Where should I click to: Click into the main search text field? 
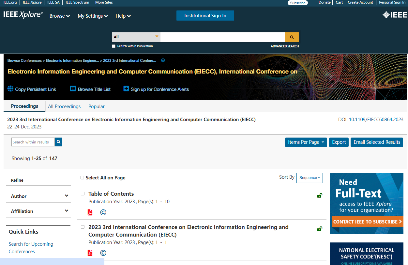223,37
